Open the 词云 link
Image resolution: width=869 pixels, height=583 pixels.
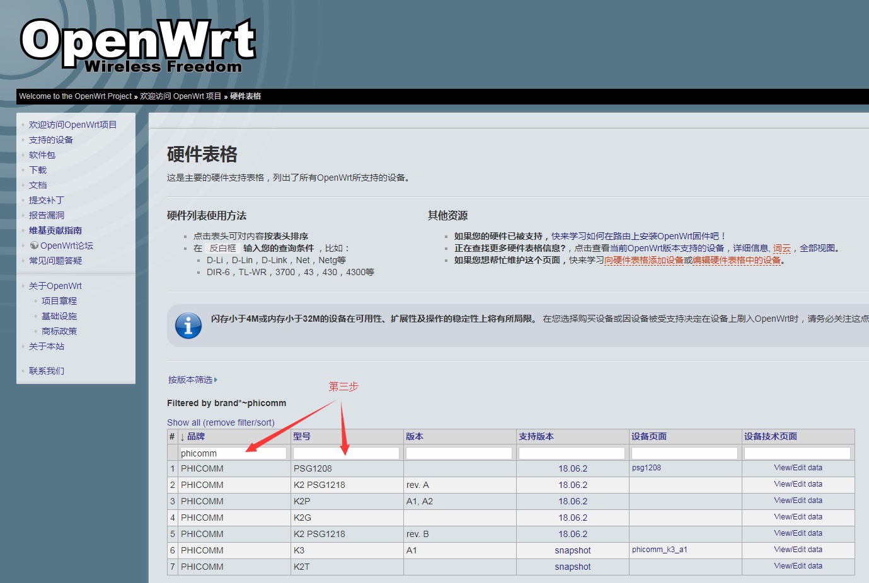click(782, 248)
